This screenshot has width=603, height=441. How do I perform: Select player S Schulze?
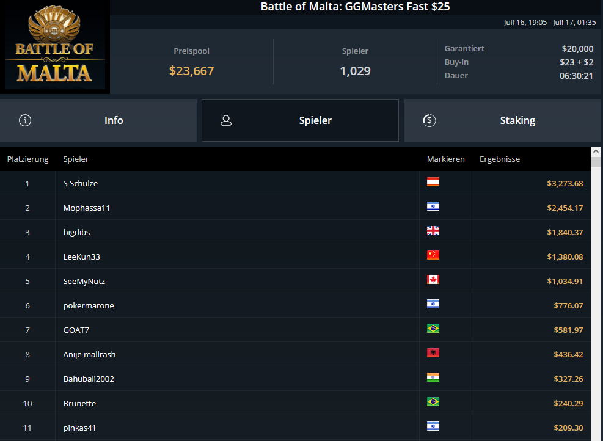[81, 183]
